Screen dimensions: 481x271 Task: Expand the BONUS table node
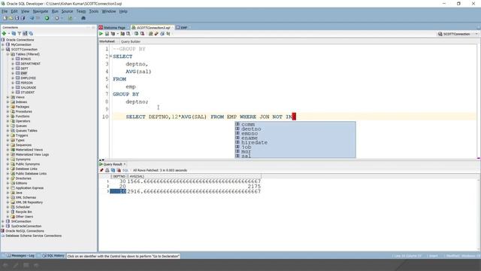click(13, 59)
